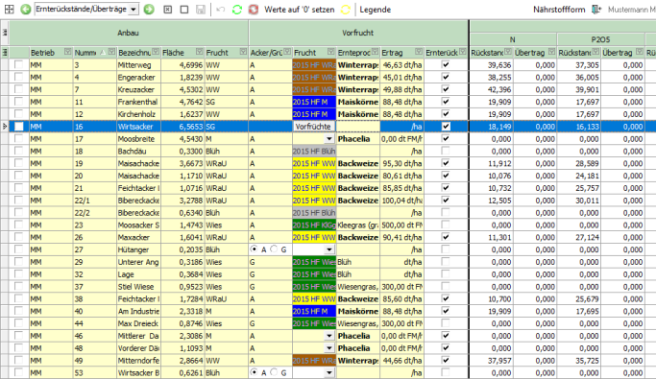Click the red reset circular icon
Image resolution: width=656 pixels, height=379 pixels.
(x=254, y=10)
